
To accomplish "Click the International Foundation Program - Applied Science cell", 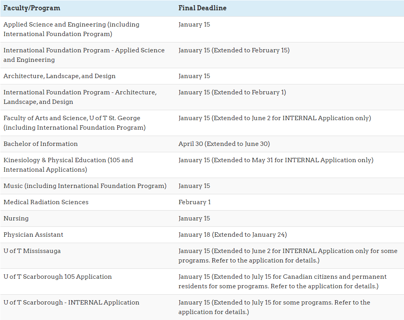I will (x=84, y=55).
